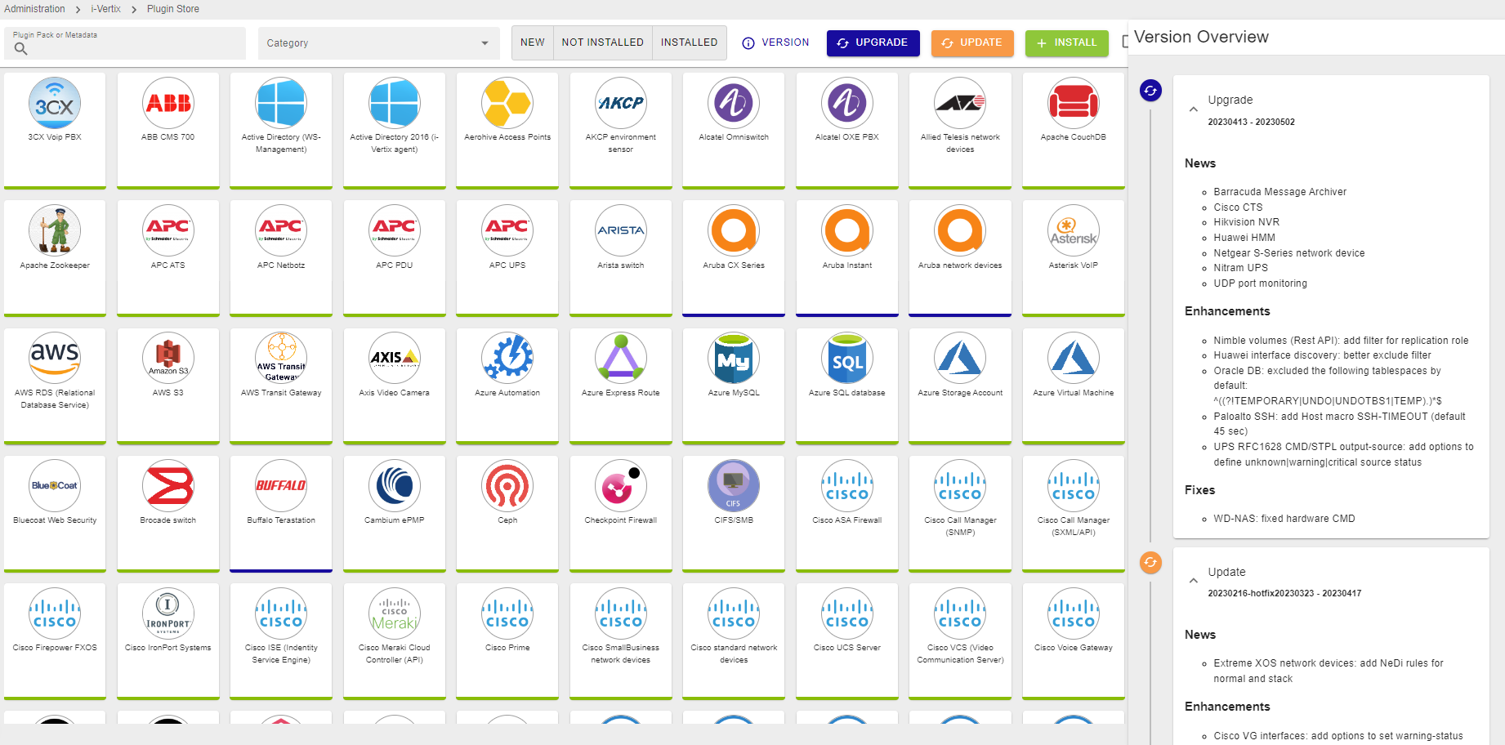Image resolution: width=1505 pixels, height=745 pixels.
Task: Click 'Hikvision NVR' news entry
Action: 1246,222
